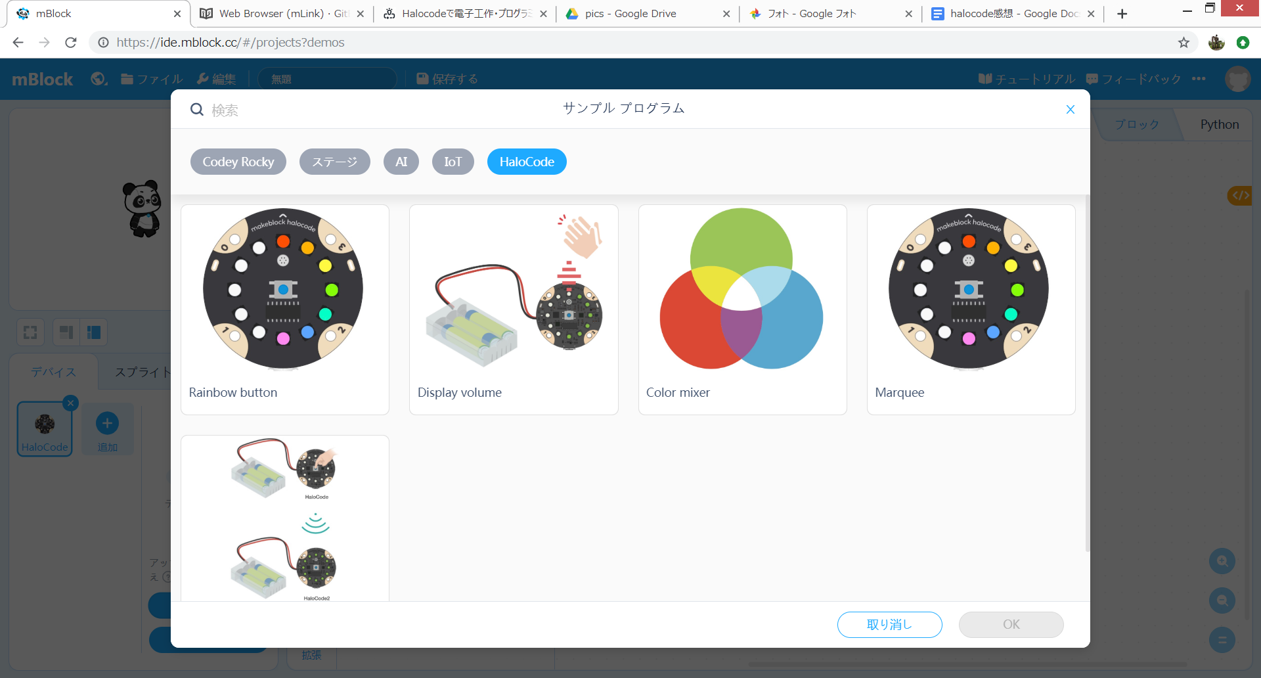Click the 取り消し cancel button

click(x=890, y=624)
